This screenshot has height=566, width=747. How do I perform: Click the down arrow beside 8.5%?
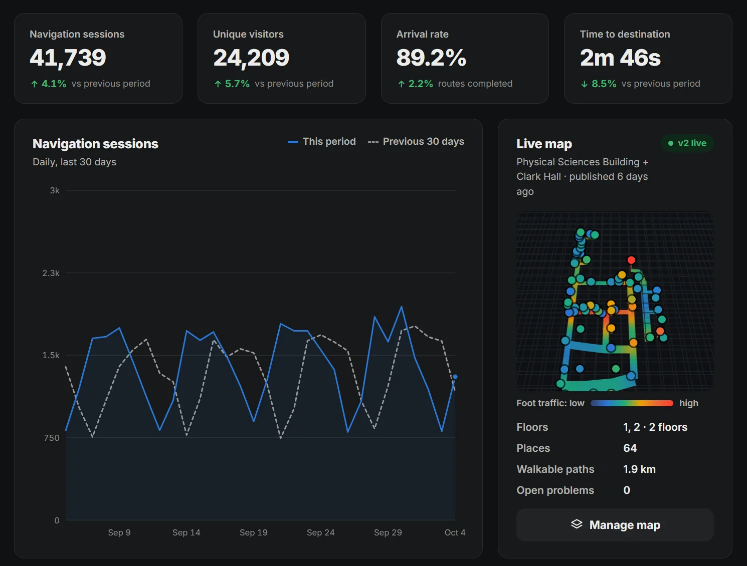[585, 84]
